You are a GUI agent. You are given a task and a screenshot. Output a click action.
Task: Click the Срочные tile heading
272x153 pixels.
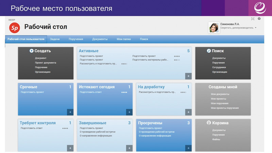point(29,87)
